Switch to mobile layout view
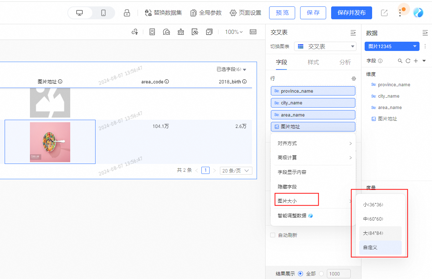This screenshot has height=279, width=432. [103, 13]
